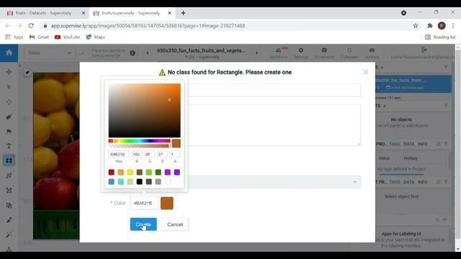Screen dimensions: 461x259
Task: Open Chrome profile avatar
Action: pos(442,26)
